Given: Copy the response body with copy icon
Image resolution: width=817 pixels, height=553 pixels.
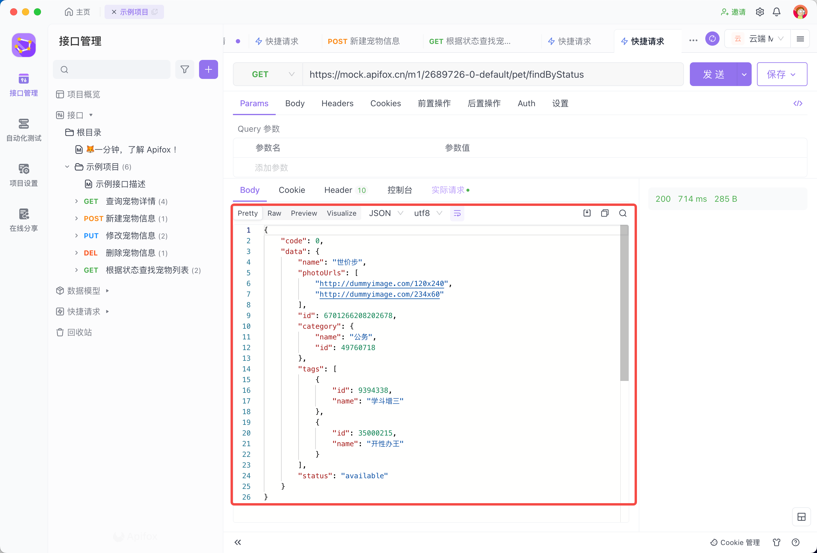Looking at the screenshot, I should point(605,213).
